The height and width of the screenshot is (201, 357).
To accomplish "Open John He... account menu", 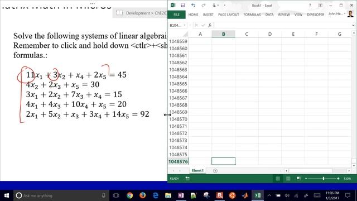I will click(x=336, y=14).
